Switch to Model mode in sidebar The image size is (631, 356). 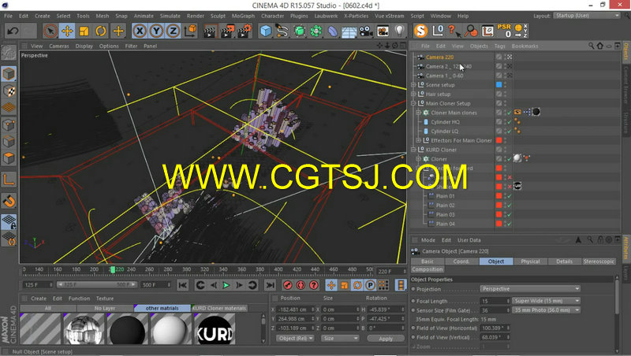pyautogui.click(x=9, y=74)
